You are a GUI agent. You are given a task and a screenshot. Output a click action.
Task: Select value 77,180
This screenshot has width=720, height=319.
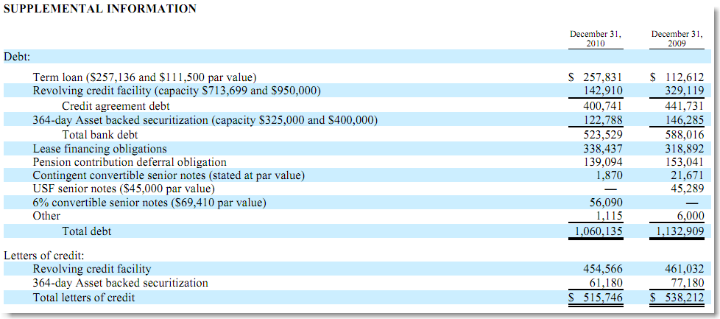688,283
